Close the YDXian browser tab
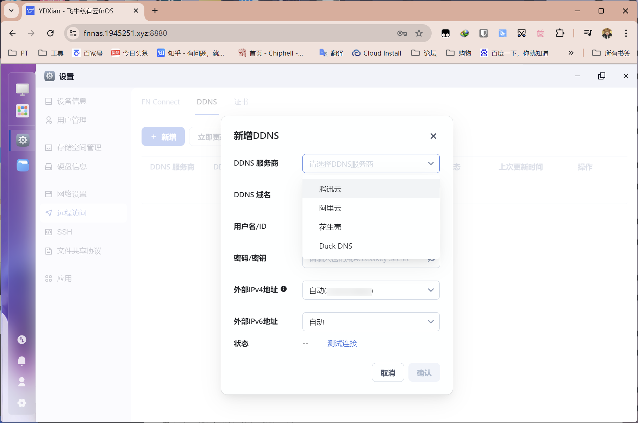The width and height of the screenshot is (638, 423). point(136,11)
